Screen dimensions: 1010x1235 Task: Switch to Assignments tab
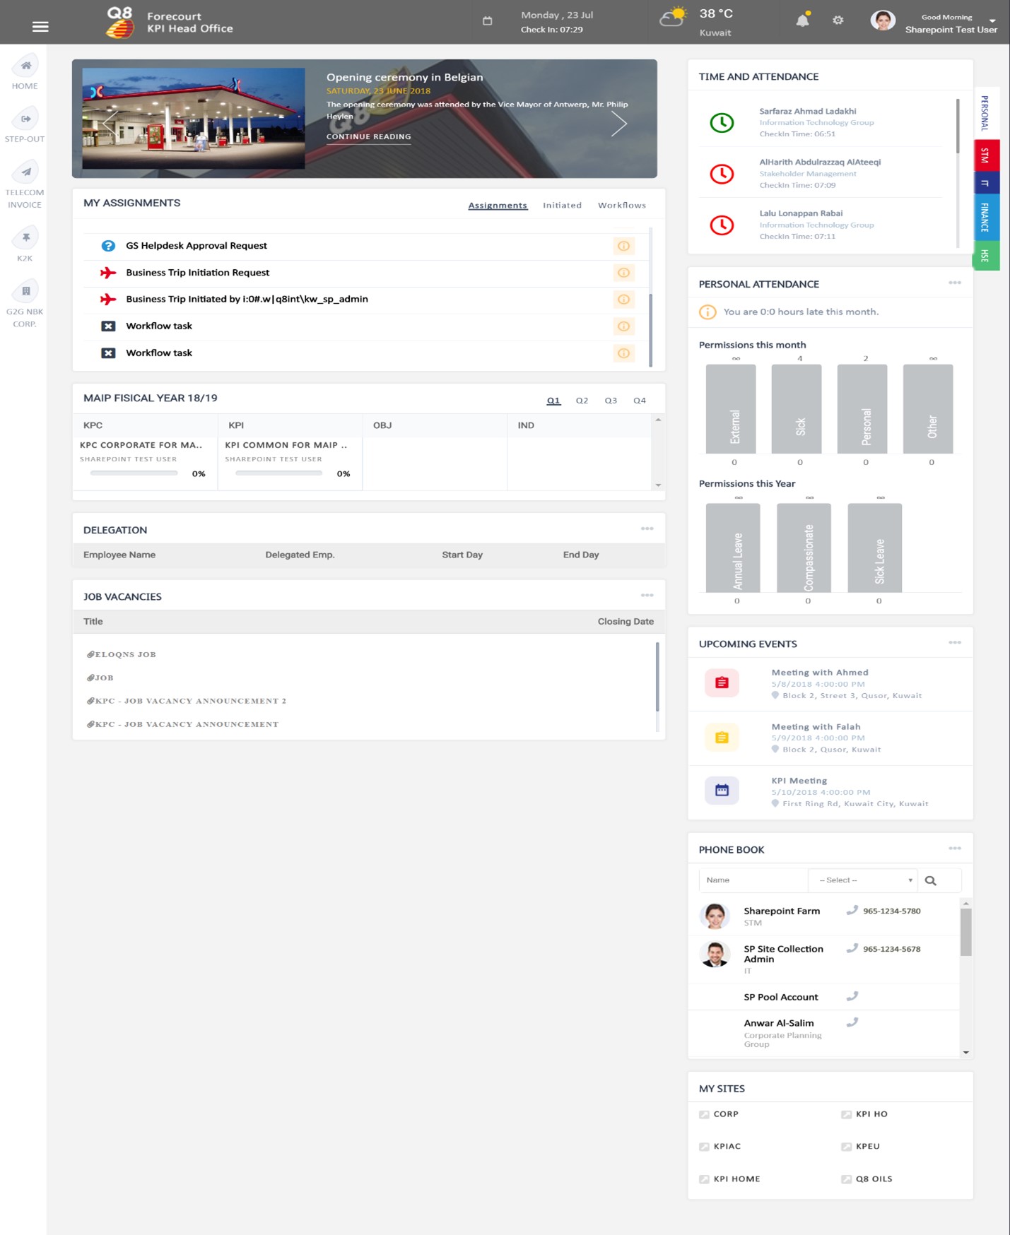coord(498,206)
